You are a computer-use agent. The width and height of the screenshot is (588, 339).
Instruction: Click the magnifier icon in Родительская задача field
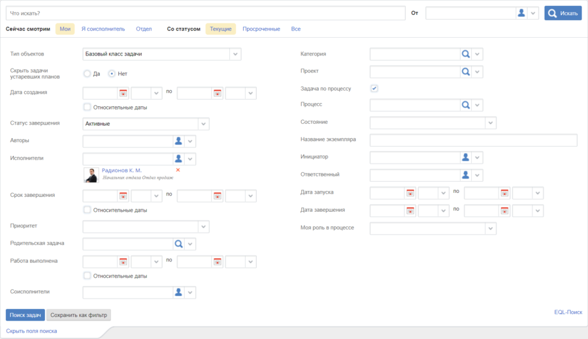178,244
